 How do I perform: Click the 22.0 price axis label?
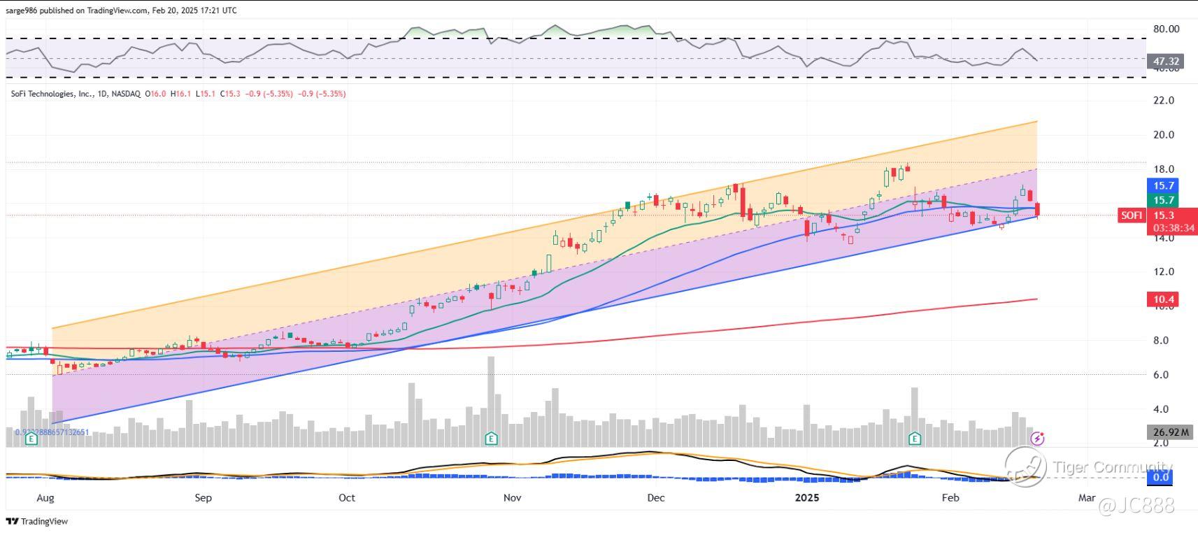[x=1163, y=101]
